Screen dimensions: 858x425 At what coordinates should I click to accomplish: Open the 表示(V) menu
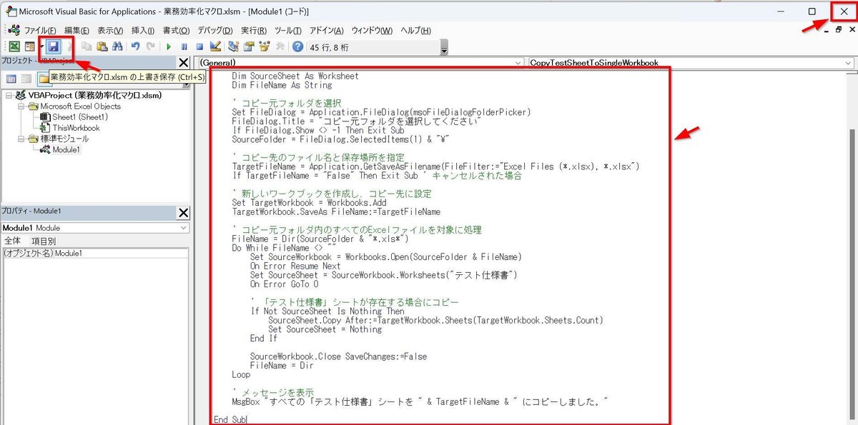pos(110,30)
